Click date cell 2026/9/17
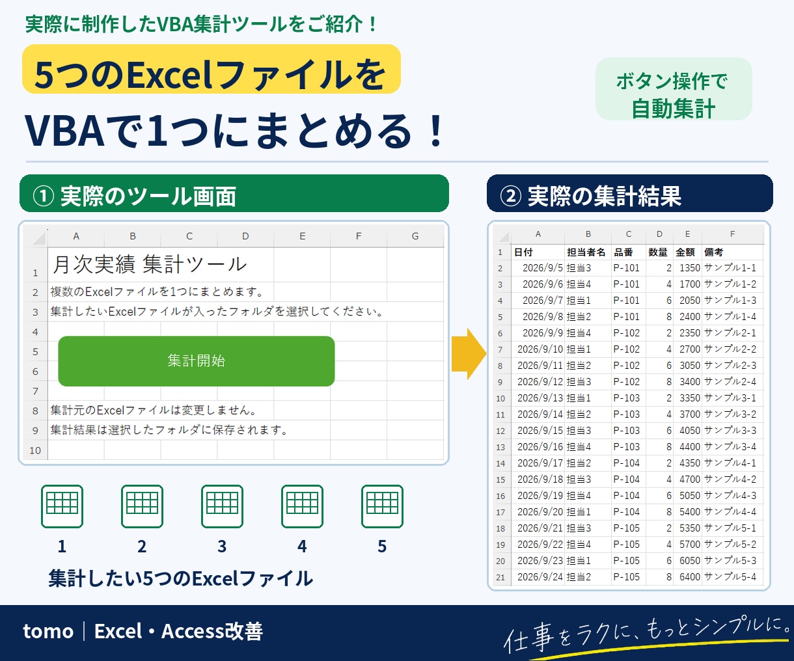The width and height of the screenshot is (794, 661). tap(538, 463)
